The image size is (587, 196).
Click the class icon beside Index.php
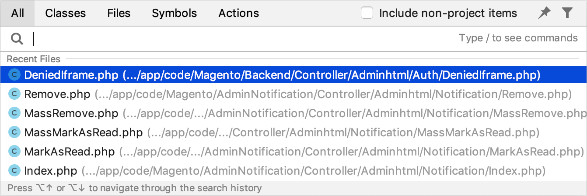click(15, 171)
